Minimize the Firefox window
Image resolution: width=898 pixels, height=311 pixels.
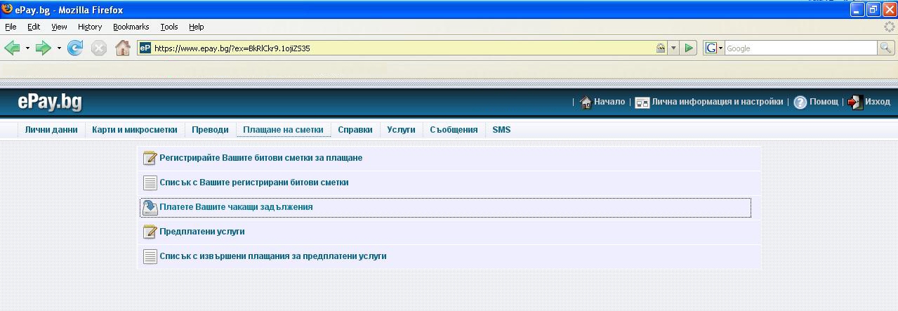(x=857, y=10)
